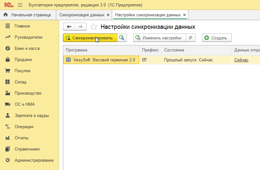Screen dimensions: 260x170
Task: Click the Состояние column header
Action: (x=174, y=50)
